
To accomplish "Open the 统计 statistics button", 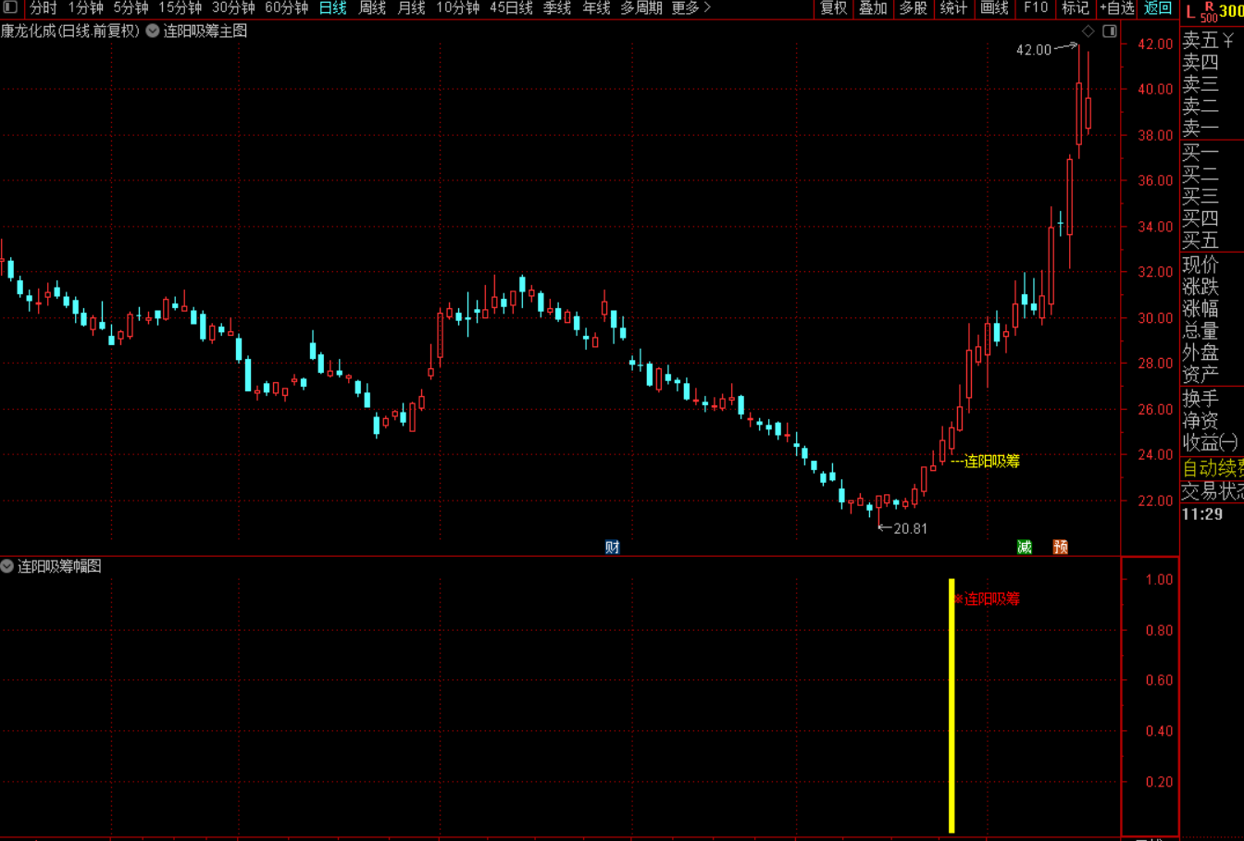I will click(953, 7).
